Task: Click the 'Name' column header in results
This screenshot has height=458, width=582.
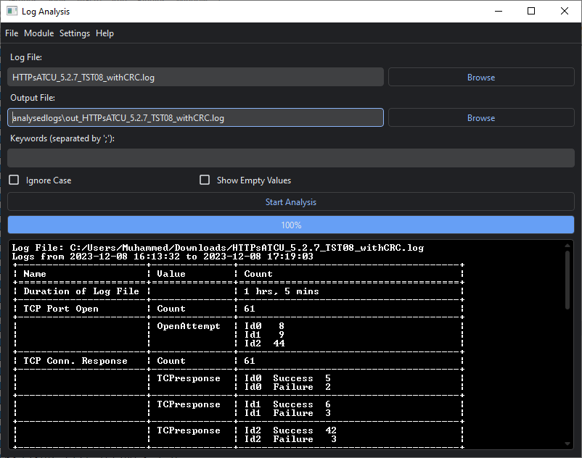Action: 35,274
